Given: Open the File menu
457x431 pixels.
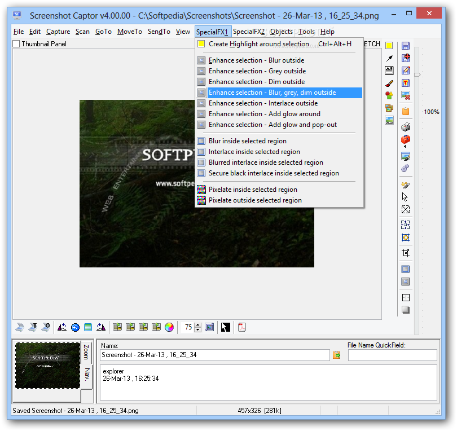Looking at the screenshot, I should click(x=19, y=32).
